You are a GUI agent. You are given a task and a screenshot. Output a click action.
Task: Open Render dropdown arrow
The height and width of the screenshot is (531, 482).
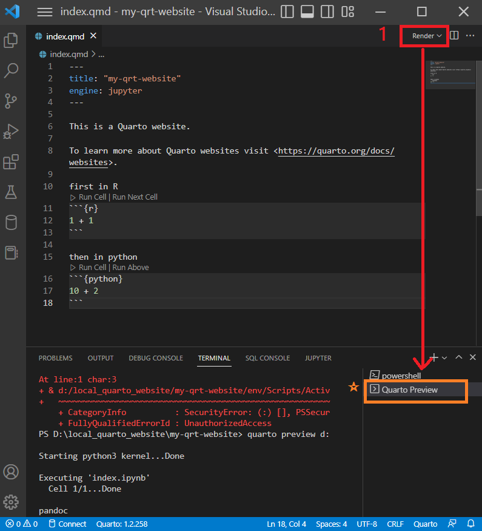[x=440, y=36]
